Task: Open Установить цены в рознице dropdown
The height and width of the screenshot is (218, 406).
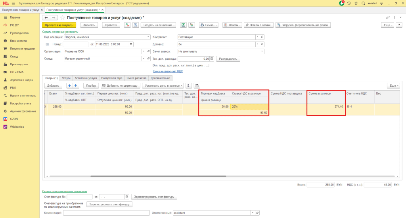Action: (x=163, y=85)
